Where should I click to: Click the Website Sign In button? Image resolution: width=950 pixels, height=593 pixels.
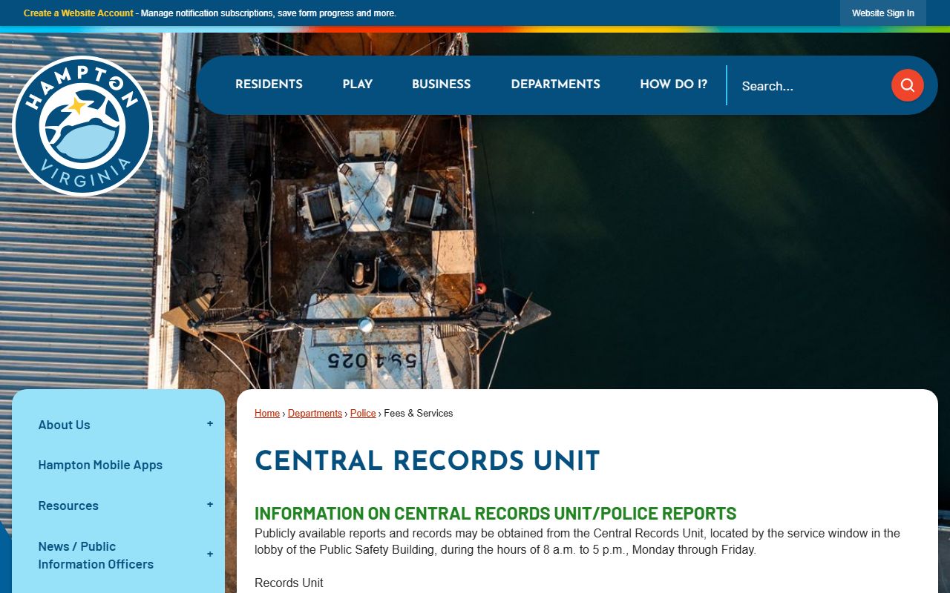[882, 13]
